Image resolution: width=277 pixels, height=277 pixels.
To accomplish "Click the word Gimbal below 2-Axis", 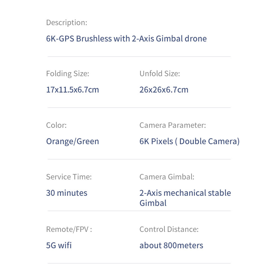I will tap(153, 203).
